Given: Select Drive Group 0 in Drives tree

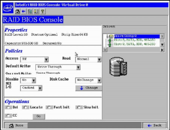Looking at the screenshot, I should coord(137,36).
